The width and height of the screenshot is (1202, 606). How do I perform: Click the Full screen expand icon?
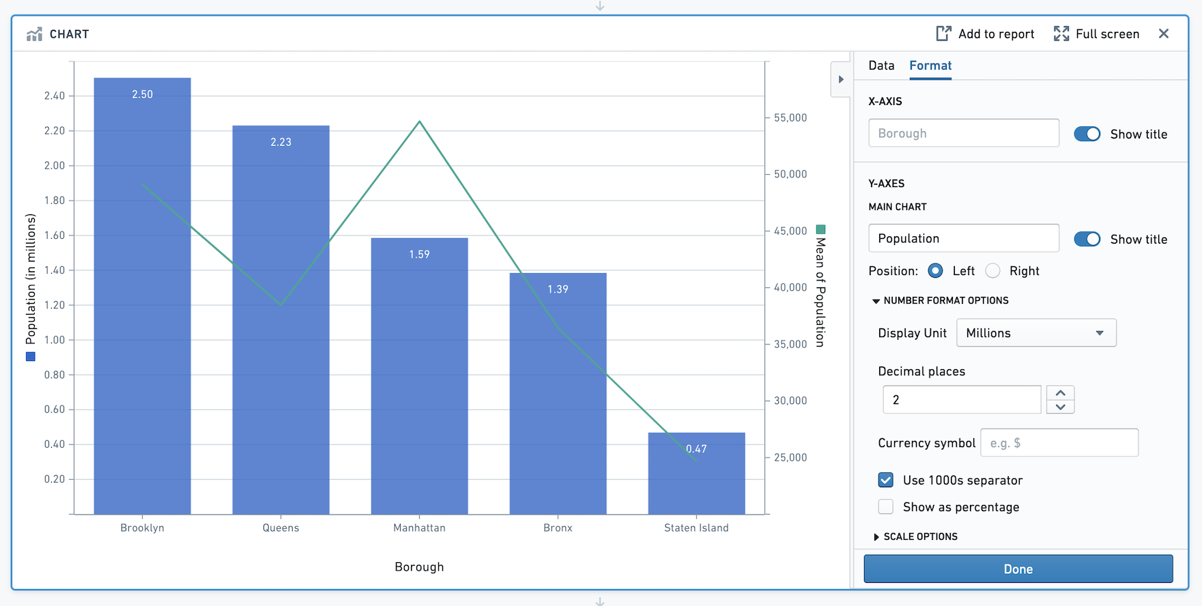(1061, 33)
